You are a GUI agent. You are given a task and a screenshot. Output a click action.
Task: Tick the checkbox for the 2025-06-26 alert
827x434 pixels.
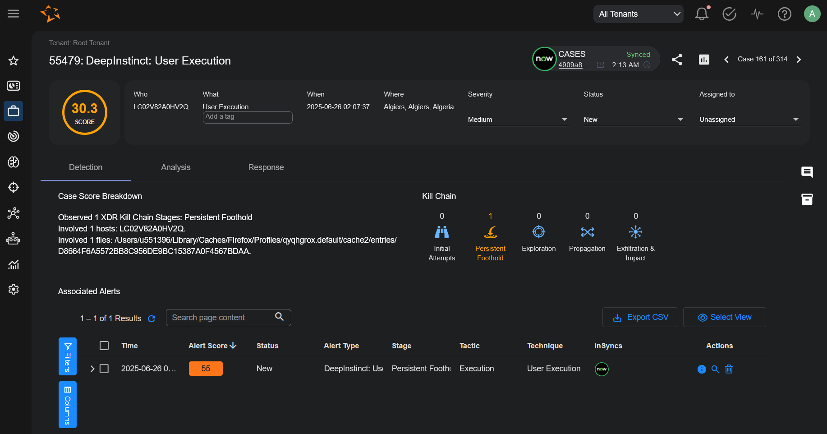point(104,369)
